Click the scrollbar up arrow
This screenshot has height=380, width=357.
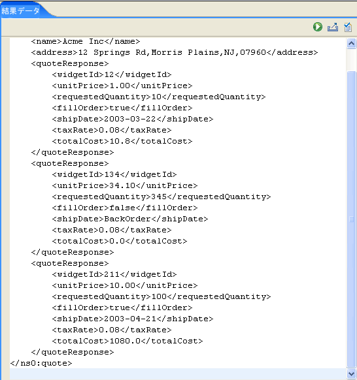(x=351, y=44)
